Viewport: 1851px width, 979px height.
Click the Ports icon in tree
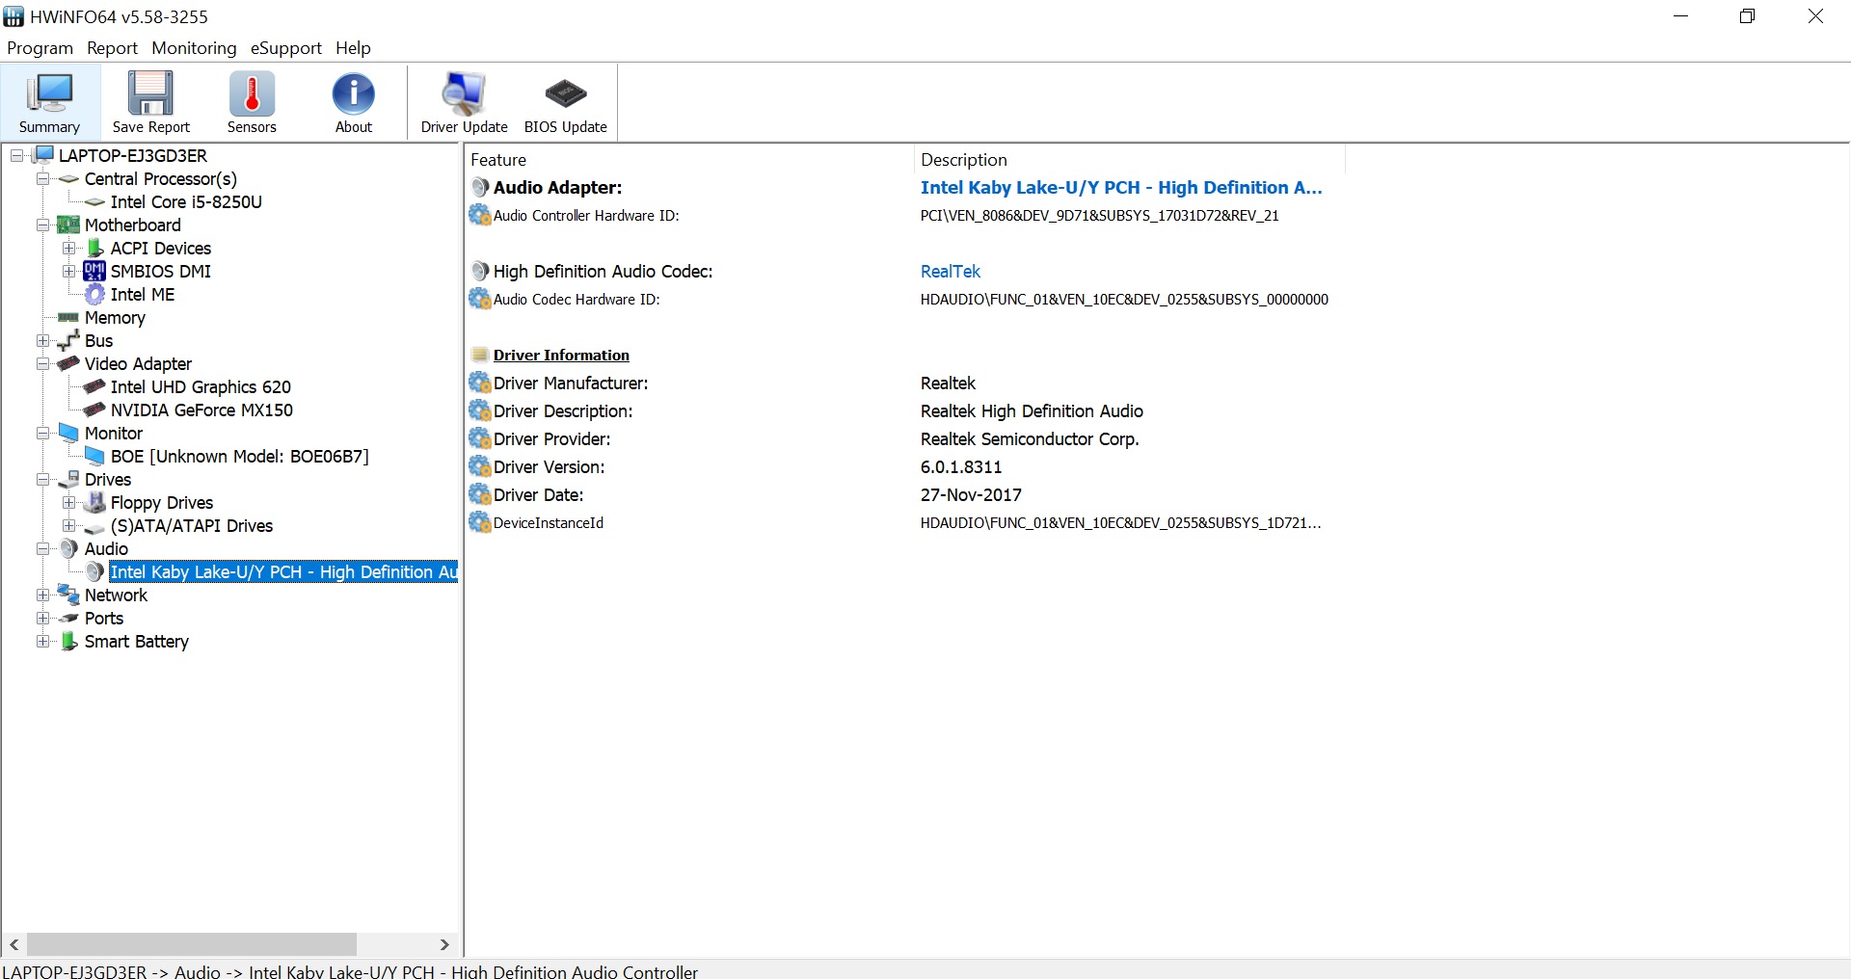coord(68,618)
